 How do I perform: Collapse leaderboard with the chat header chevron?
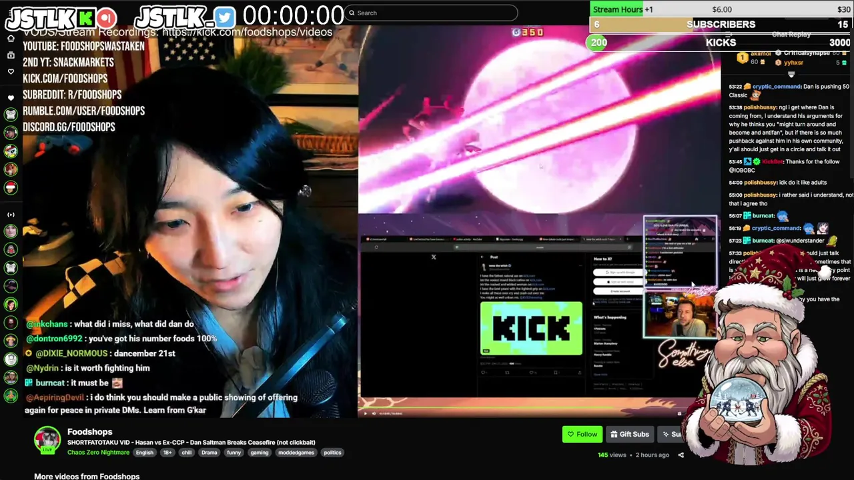[x=791, y=75]
